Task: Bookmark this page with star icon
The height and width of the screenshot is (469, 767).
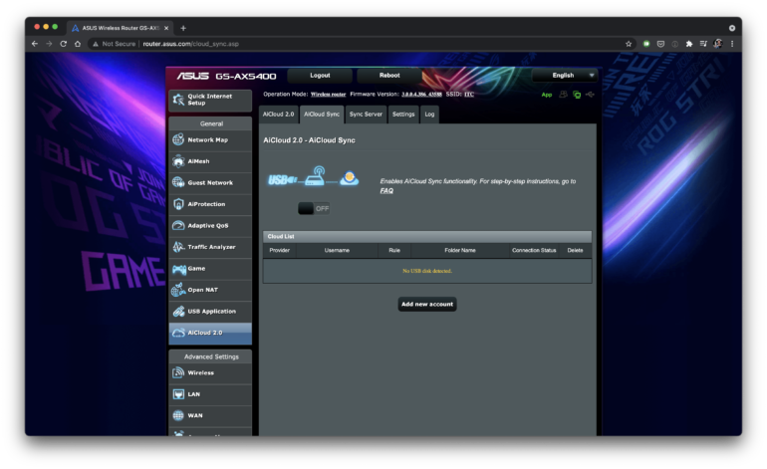Action: pos(629,44)
